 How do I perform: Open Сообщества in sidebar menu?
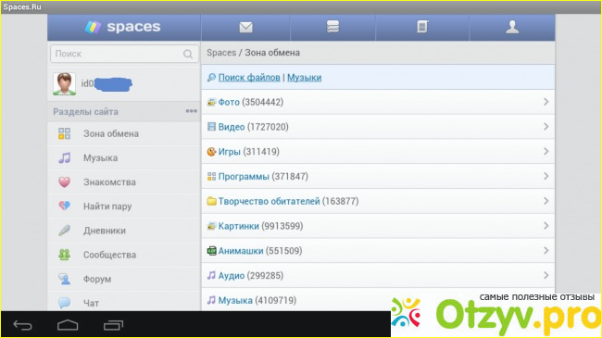tap(124, 255)
